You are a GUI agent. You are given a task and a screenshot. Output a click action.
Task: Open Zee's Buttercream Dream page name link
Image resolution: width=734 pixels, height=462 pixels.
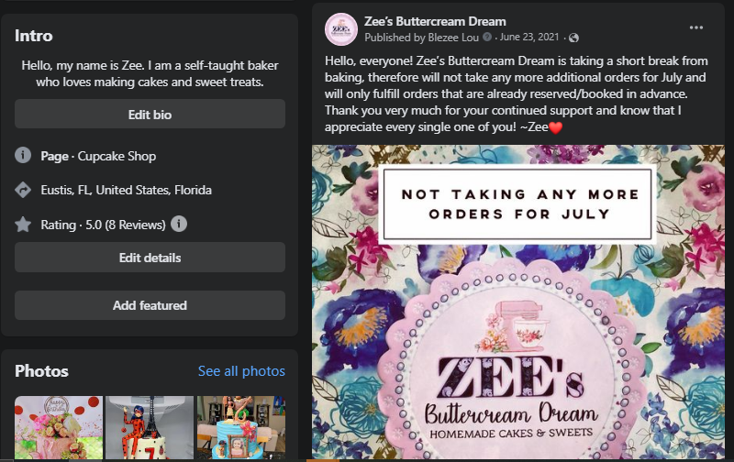pos(435,21)
